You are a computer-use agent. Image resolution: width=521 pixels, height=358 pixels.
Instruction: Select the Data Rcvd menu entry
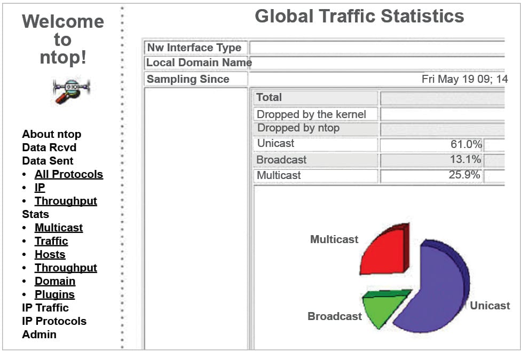pos(49,147)
